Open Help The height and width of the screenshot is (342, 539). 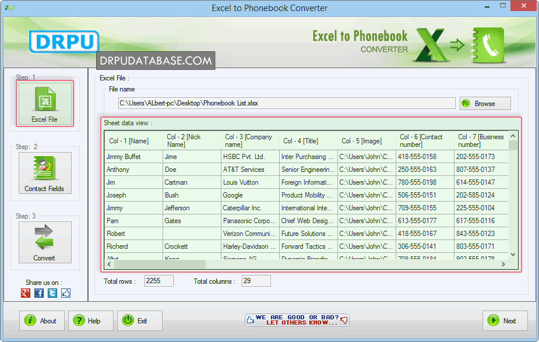[x=91, y=320]
